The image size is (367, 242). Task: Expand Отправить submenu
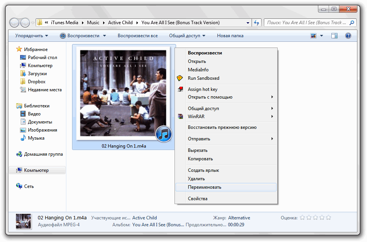point(226,139)
